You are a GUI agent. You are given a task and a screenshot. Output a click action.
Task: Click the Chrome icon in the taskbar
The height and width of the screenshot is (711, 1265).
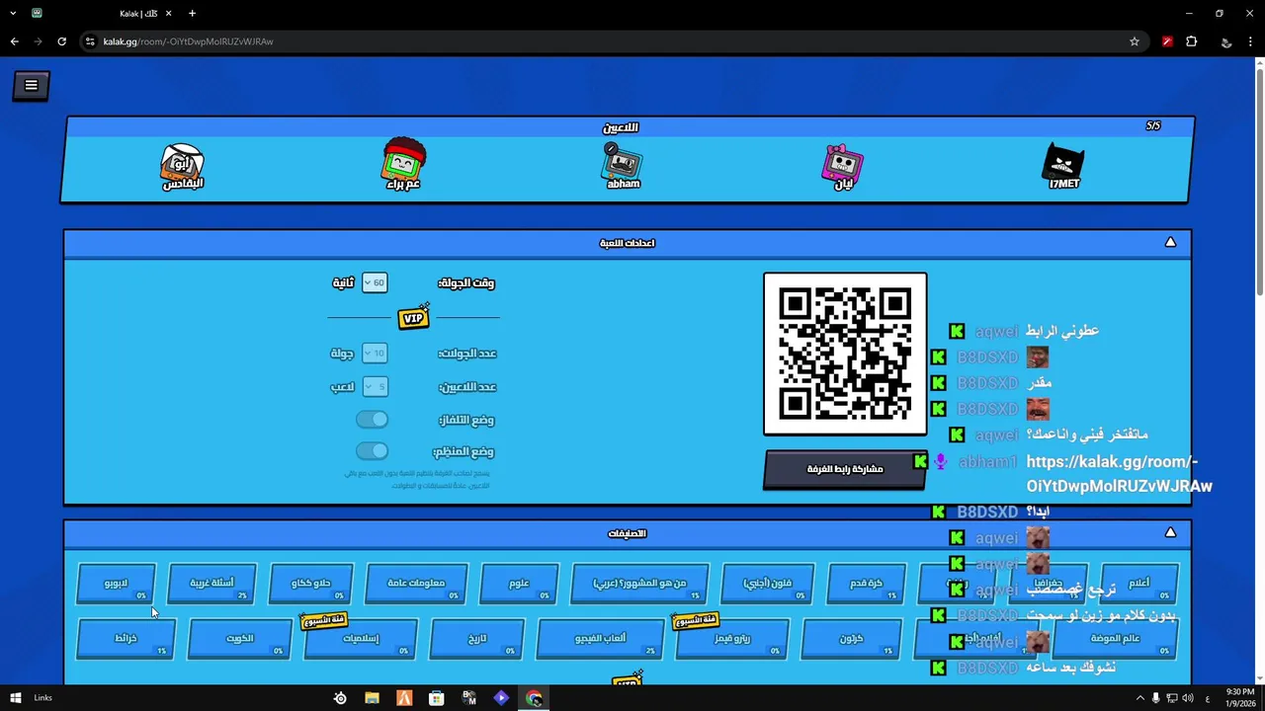tap(534, 698)
